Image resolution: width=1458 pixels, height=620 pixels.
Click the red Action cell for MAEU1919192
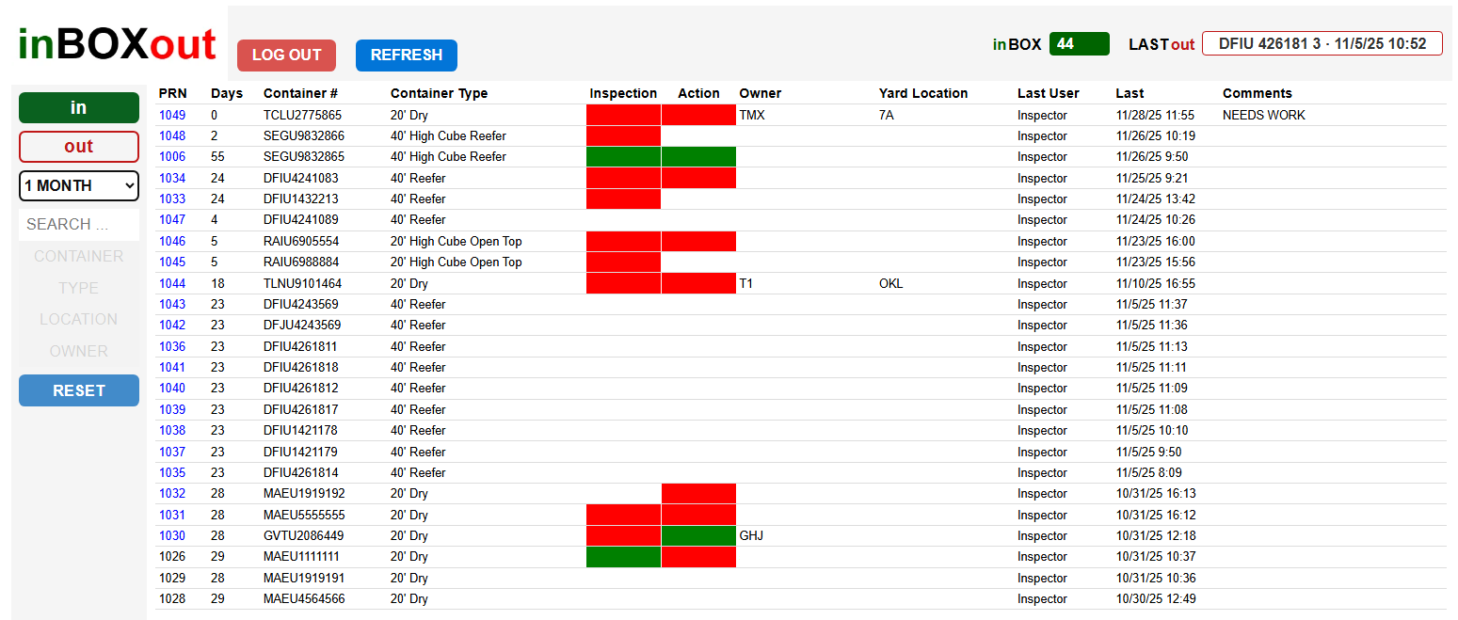(x=698, y=493)
